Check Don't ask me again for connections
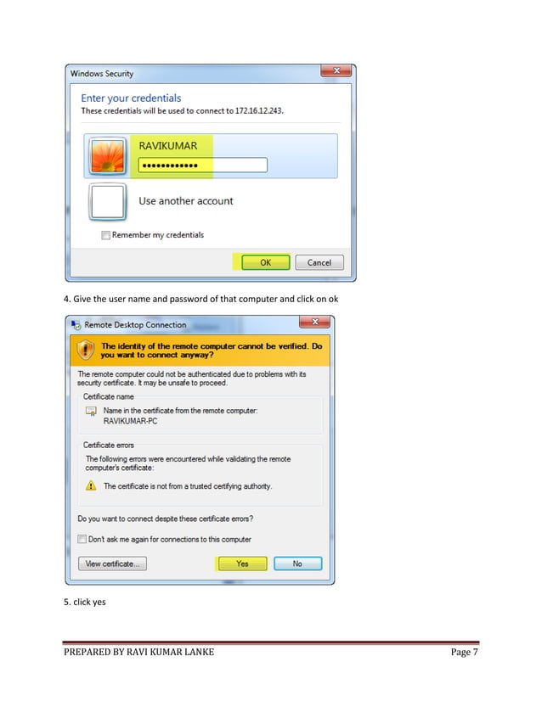Viewport: 542px width, 701px height. (x=82, y=539)
